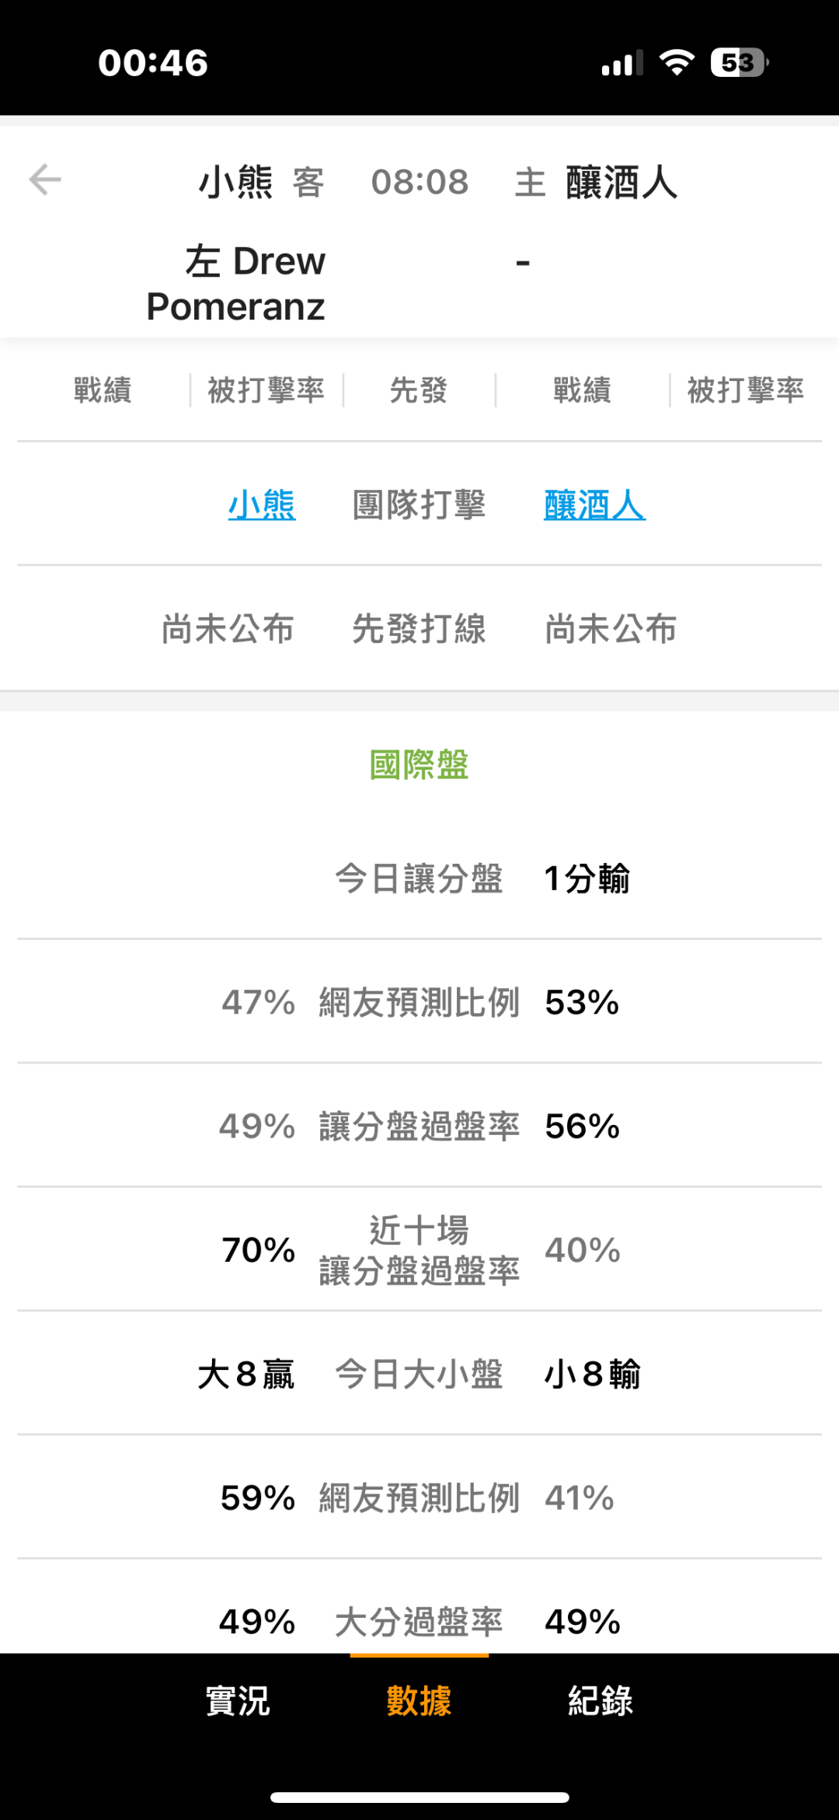Tap the battery level indicator
The height and width of the screenshot is (1820, 839).
739,62
